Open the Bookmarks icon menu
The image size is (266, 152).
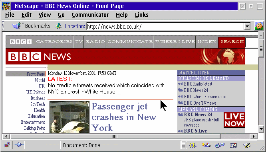point(17,26)
